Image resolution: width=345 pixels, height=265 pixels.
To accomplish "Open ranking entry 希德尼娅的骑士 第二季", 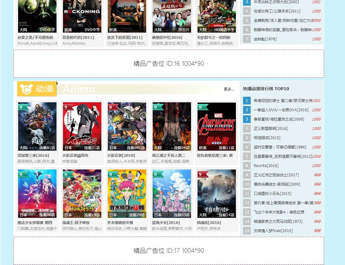I will click(283, 101).
